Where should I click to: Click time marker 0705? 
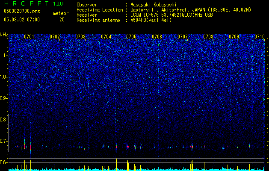click(x=131, y=37)
